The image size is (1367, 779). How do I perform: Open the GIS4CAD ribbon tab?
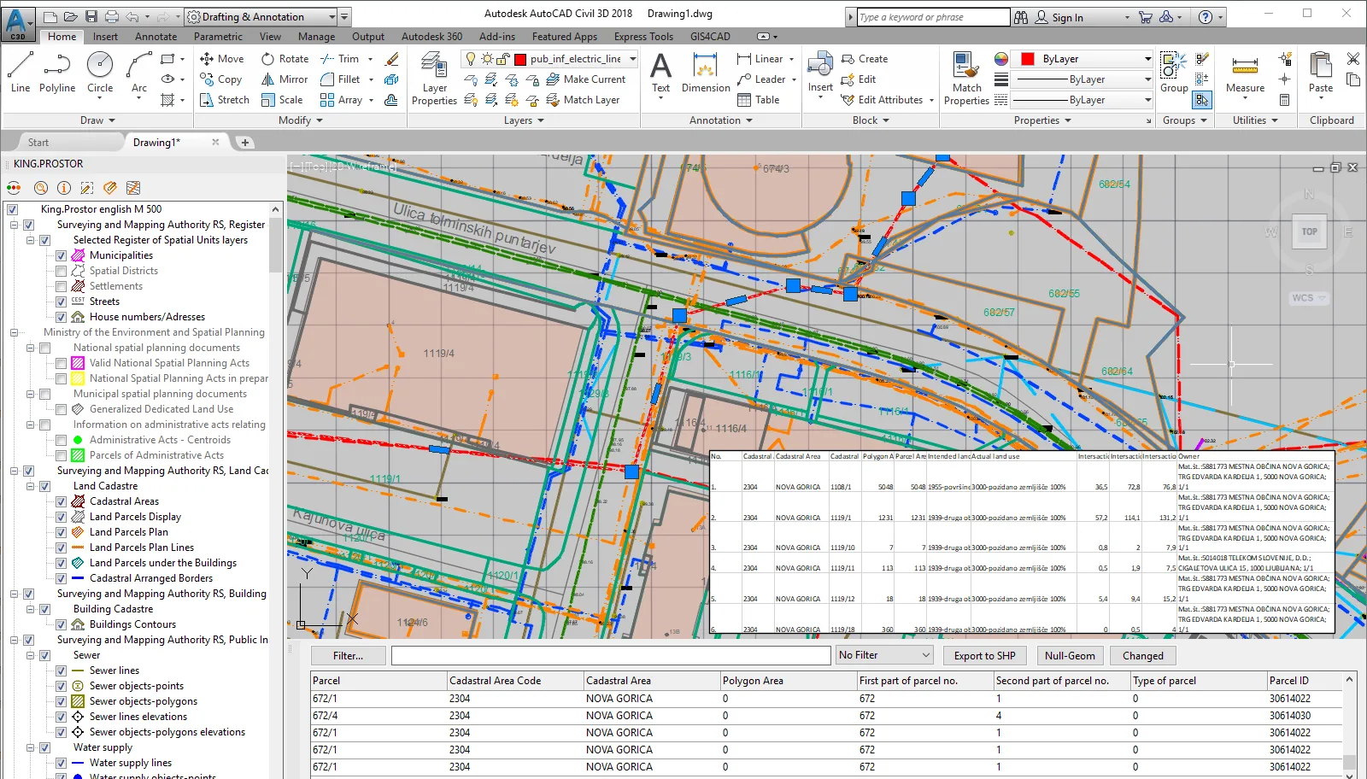pyautogui.click(x=710, y=37)
